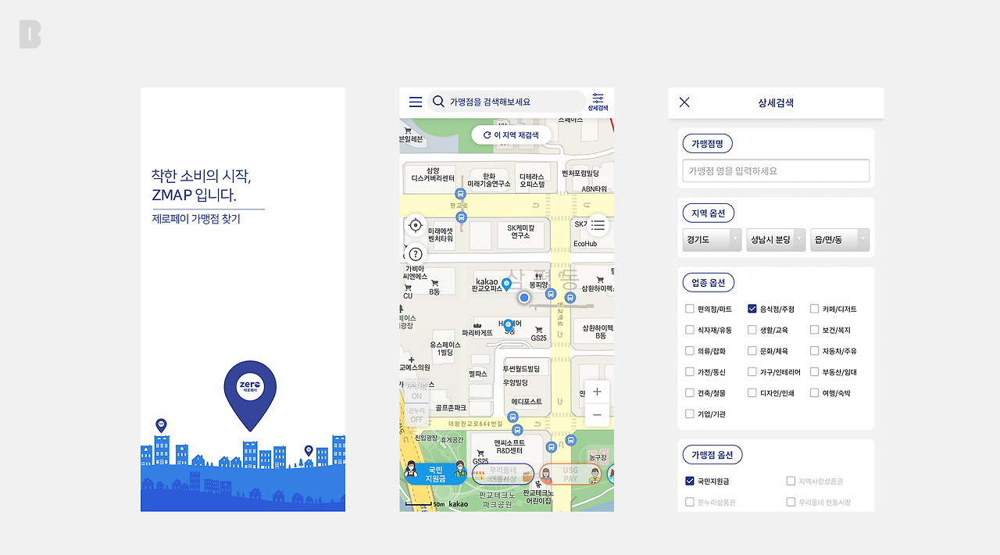Click the 투썬월드빌딩 map label

coord(521,368)
